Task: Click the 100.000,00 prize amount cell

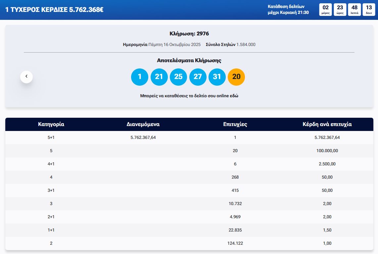Action: 327,151
